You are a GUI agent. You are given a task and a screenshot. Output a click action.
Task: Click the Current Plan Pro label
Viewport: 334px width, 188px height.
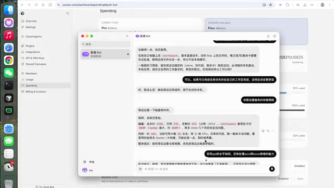(x=104, y=28)
